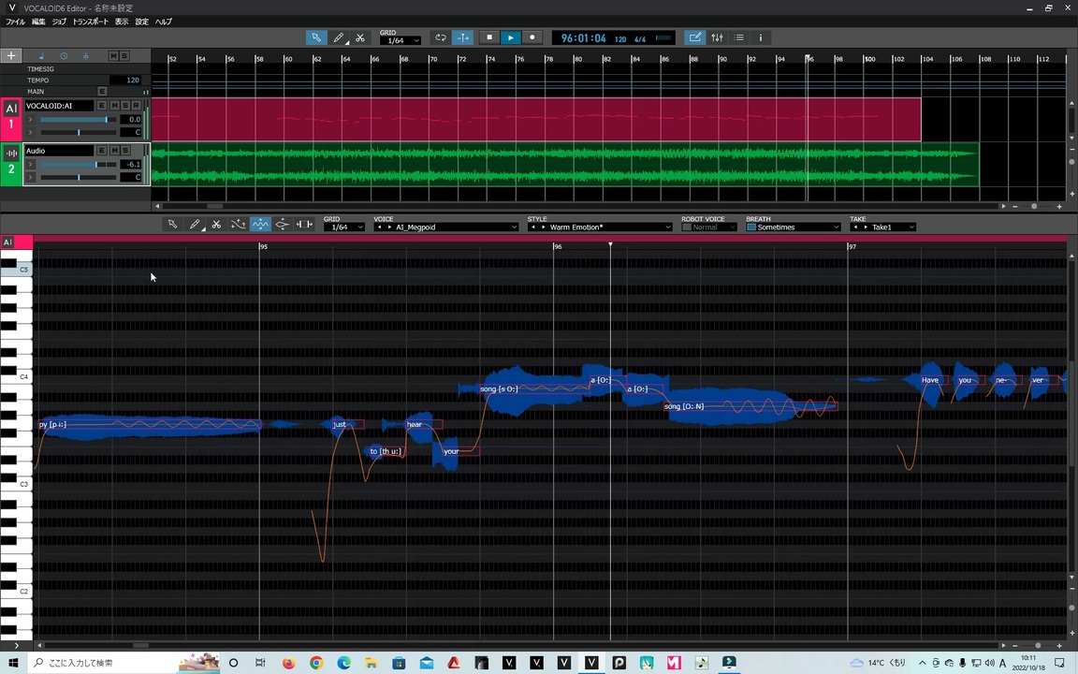This screenshot has width=1078, height=674.
Task: Solo the Audio track
Action: (125, 151)
